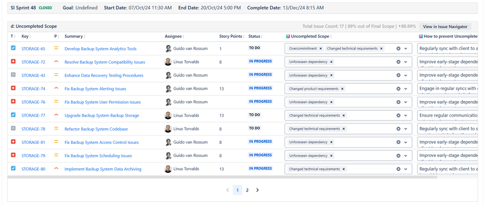Open Uncompleted Scope dropdown for STORAGE-43
The height and width of the screenshot is (206, 486).
pos(406,75)
